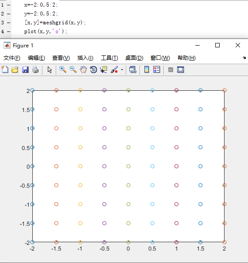This screenshot has height=263, width=248.
Task: Open the 桌面(D) menu
Action: point(134,58)
